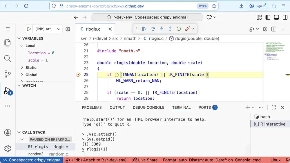This screenshot has width=290, height=163.
Task: Click Continue in the debug toolbar
Action: coord(144,29)
